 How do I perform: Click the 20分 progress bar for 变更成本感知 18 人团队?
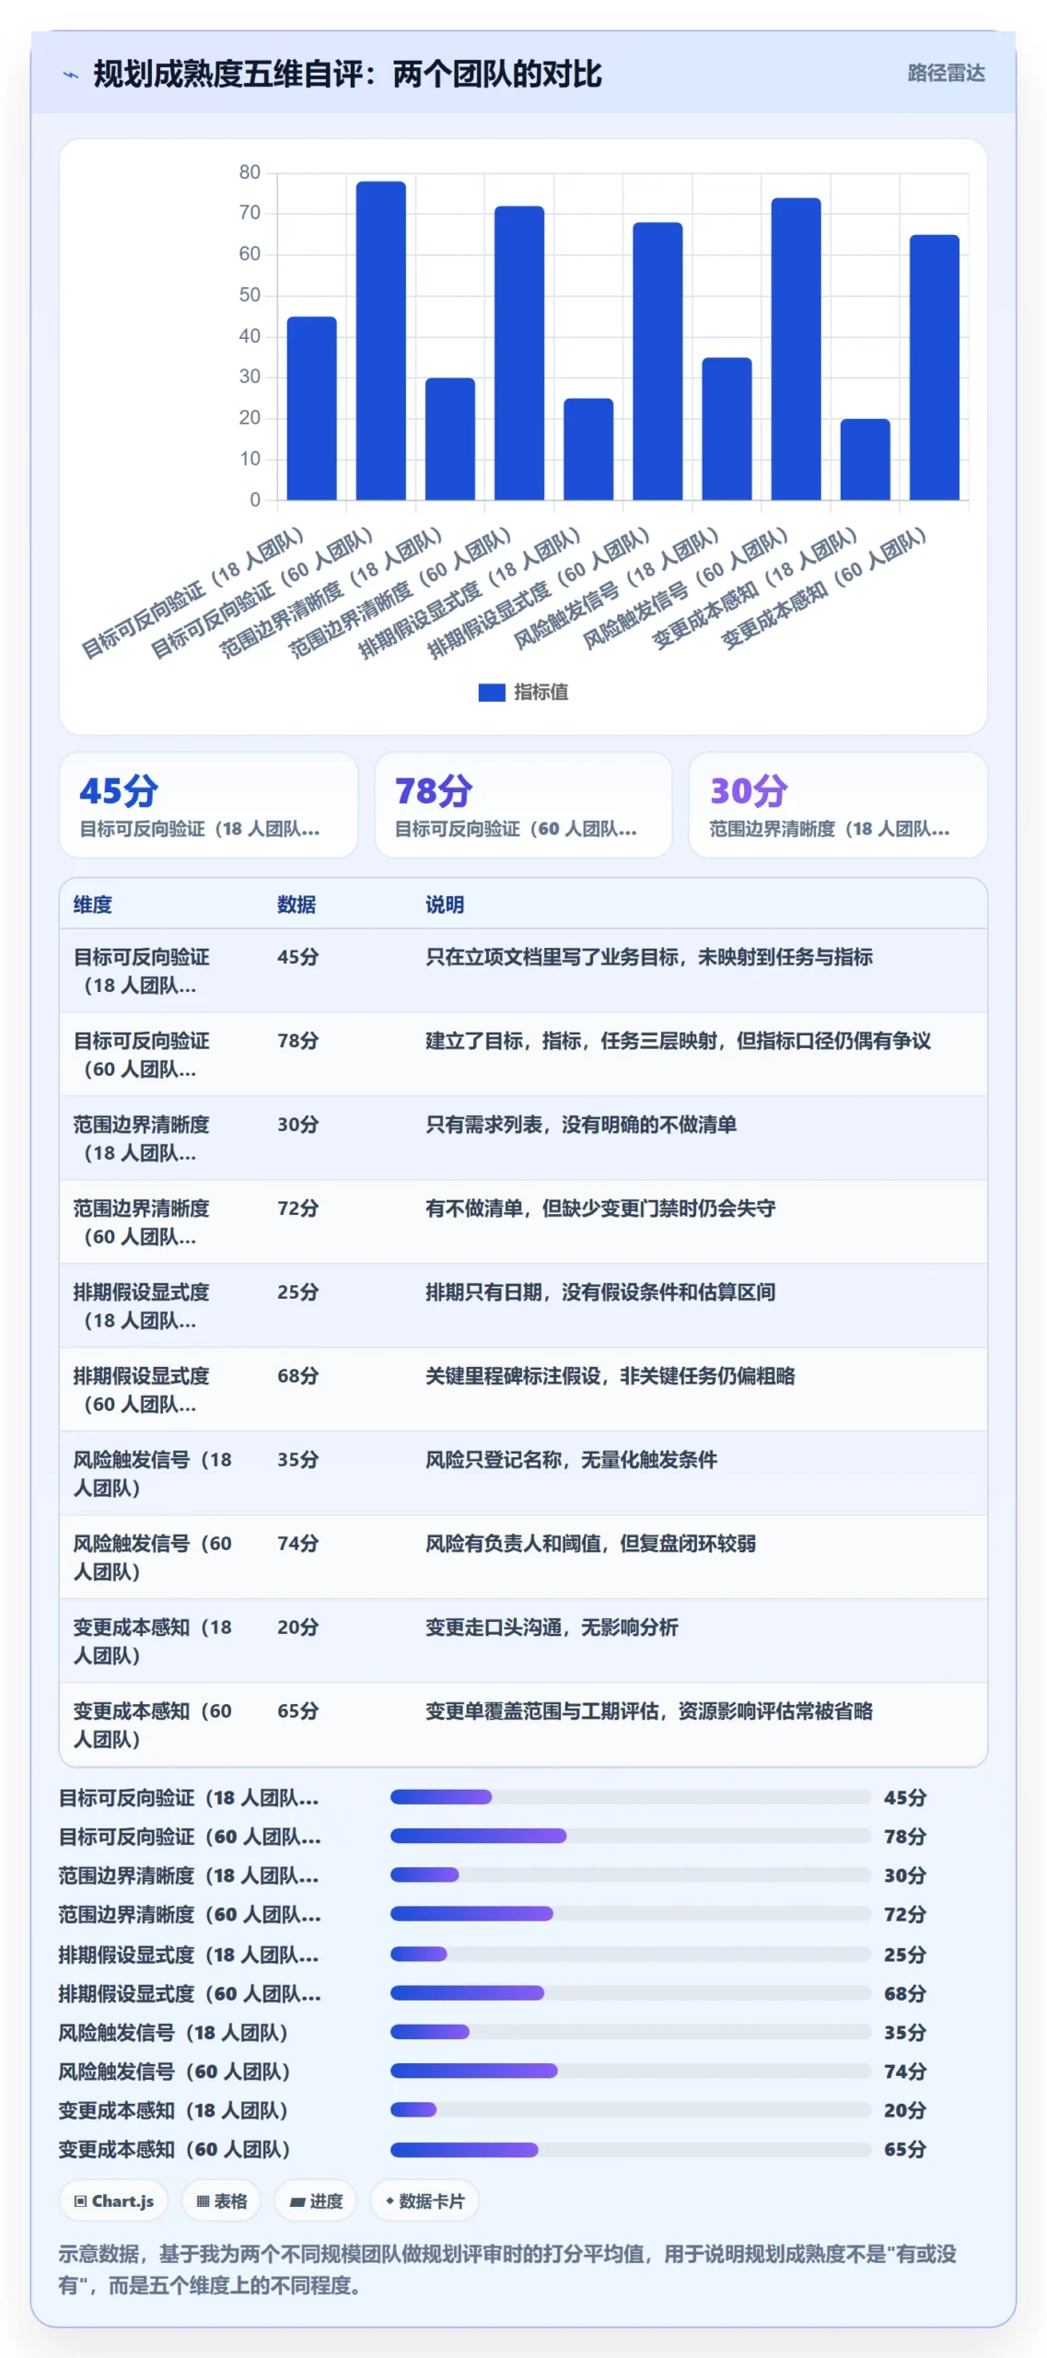(630, 2109)
